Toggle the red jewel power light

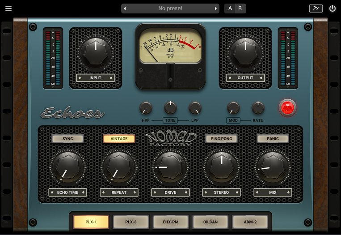287,107
